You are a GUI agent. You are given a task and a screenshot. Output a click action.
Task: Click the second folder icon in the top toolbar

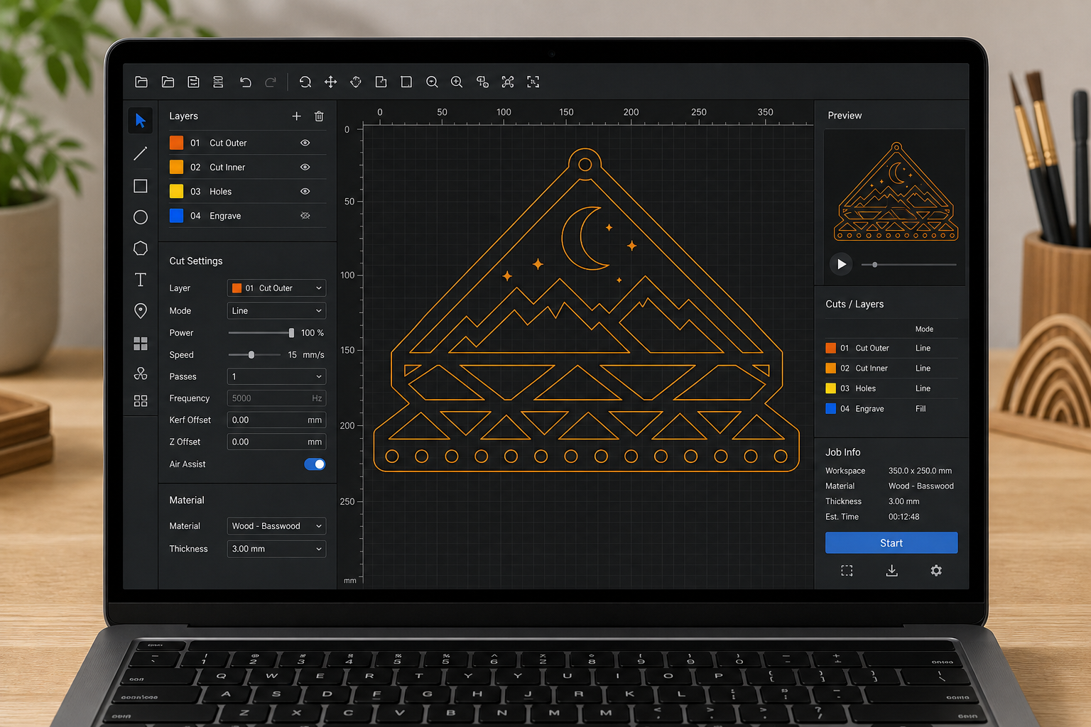(168, 82)
